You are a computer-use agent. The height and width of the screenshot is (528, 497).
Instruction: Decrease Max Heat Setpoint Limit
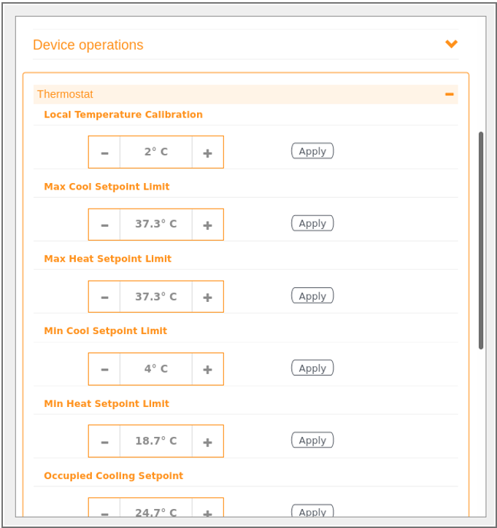click(104, 297)
